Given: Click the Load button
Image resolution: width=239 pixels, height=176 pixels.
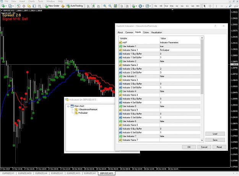Looking at the screenshot, I should tap(215, 134).
